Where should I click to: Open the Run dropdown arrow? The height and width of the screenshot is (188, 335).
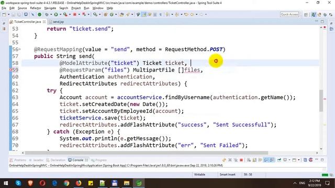point(61,15)
